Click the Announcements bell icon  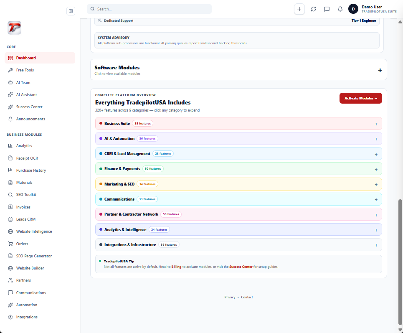[10, 119]
